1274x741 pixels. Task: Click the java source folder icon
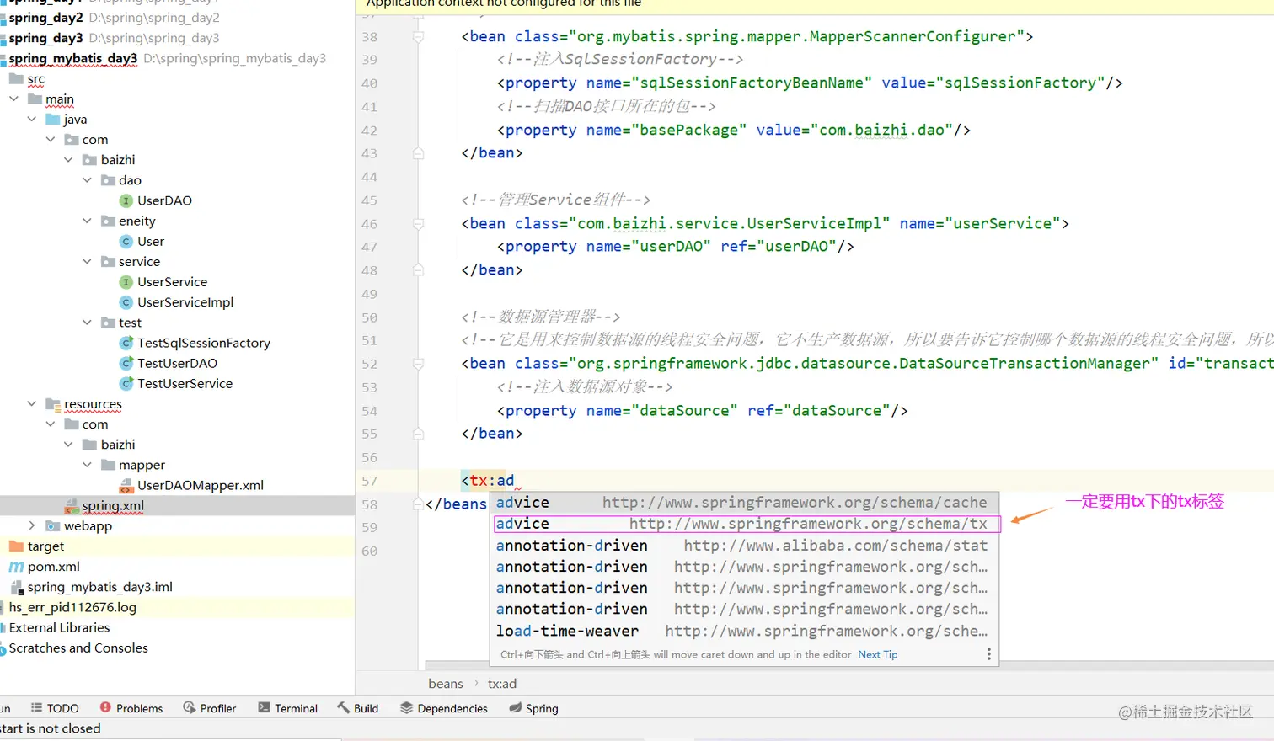(x=53, y=120)
